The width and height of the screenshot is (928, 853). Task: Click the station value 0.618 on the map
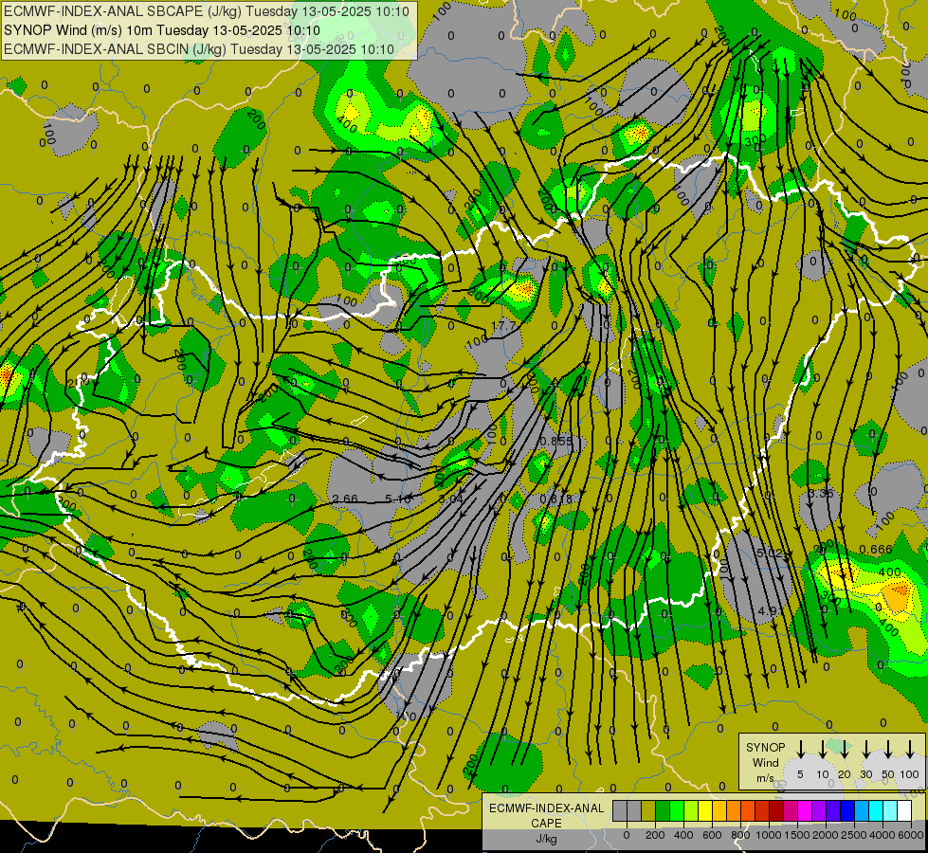click(x=556, y=499)
